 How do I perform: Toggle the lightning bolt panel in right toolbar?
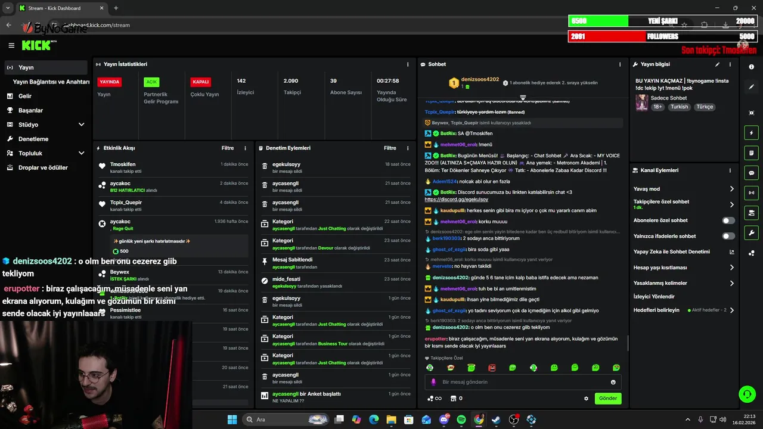751,133
